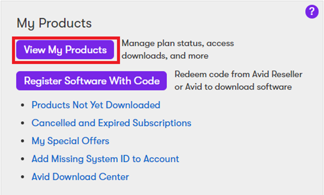This screenshot has height=195, width=324.
Task: Click bullet beside Add Missing System ID
Action: pyautogui.click(x=22, y=159)
